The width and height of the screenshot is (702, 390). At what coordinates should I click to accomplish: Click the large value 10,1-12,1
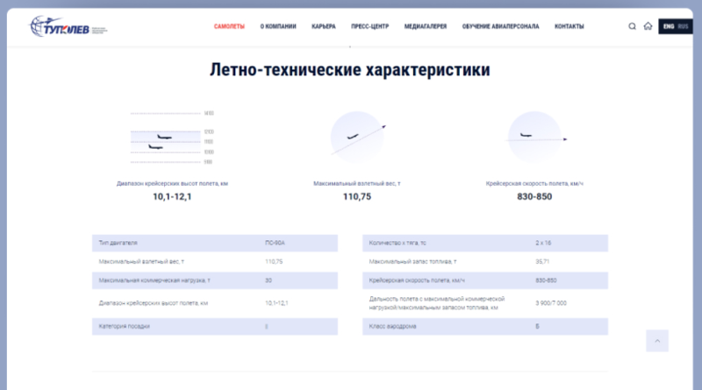172,197
